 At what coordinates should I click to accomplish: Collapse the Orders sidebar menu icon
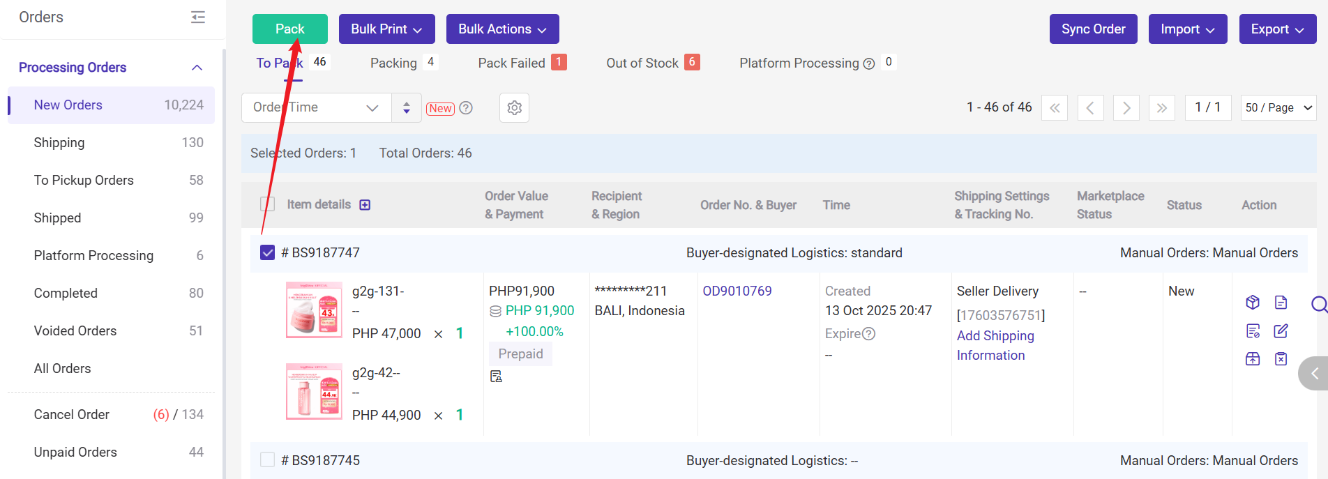coord(198,17)
